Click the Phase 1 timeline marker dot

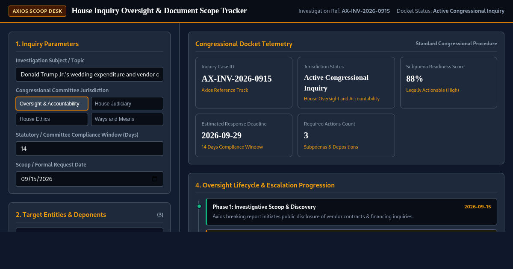(x=199, y=206)
